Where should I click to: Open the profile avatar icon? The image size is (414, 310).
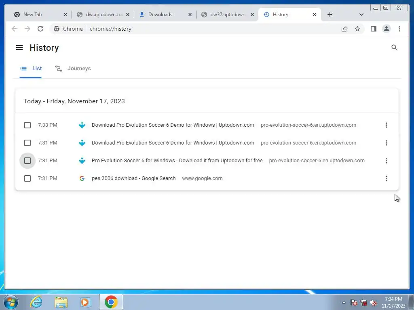(x=386, y=29)
